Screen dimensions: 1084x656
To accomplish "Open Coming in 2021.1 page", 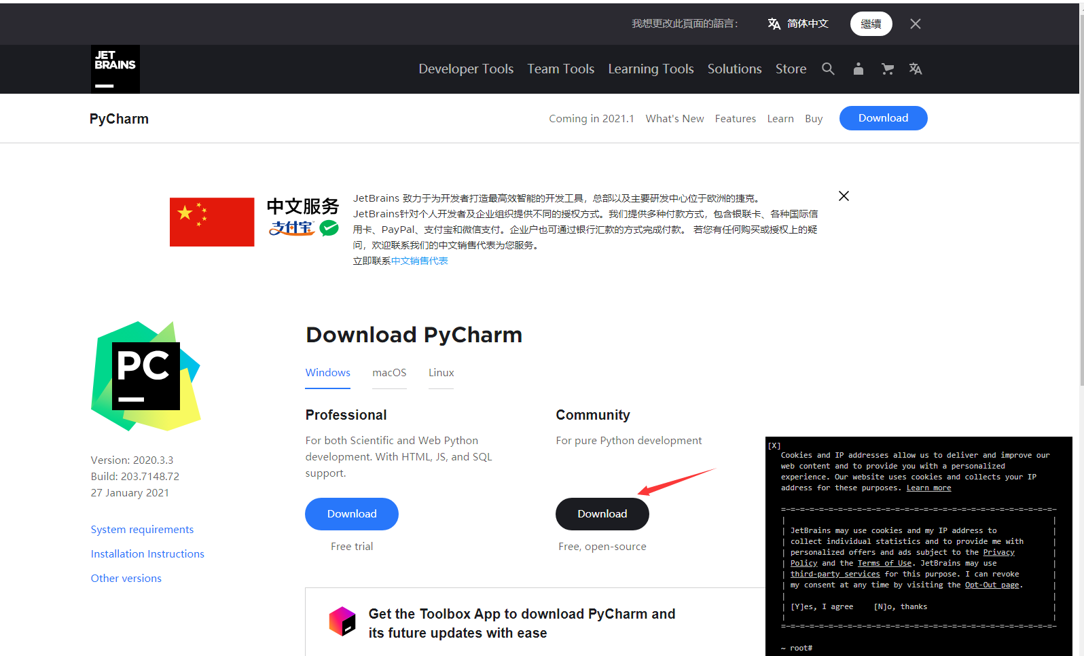I will coord(591,118).
